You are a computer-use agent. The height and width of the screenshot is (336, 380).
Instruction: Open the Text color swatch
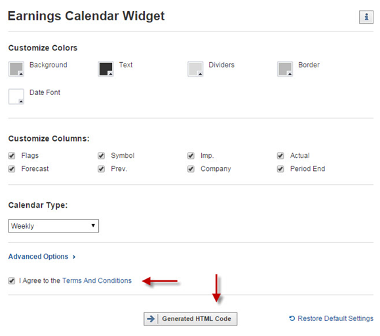[106, 69]
